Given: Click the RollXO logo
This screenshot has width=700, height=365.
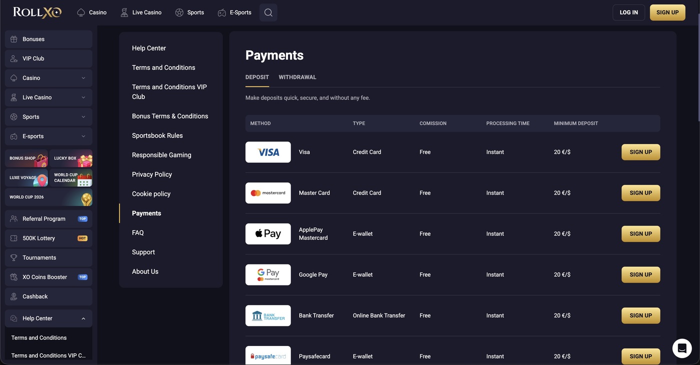Looking at the screenshot, I should [37, 12].
